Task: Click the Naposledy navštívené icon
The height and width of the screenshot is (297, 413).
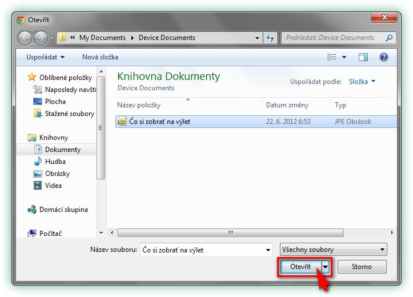Action: (38, 89)
